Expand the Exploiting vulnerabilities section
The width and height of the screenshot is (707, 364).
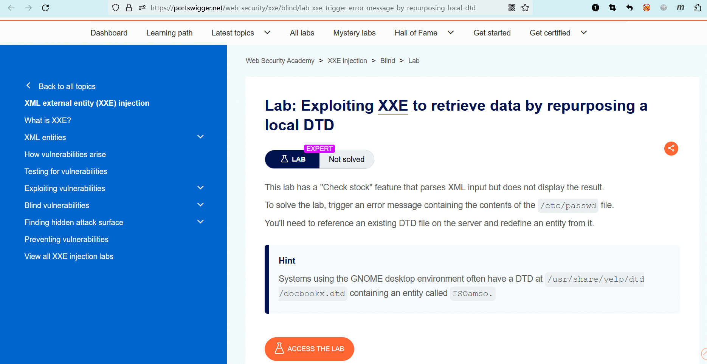[x=200, y=188]
